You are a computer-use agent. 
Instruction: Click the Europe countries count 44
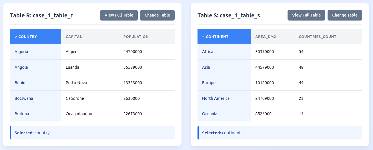pyautogui.click(x=301, y=83)
